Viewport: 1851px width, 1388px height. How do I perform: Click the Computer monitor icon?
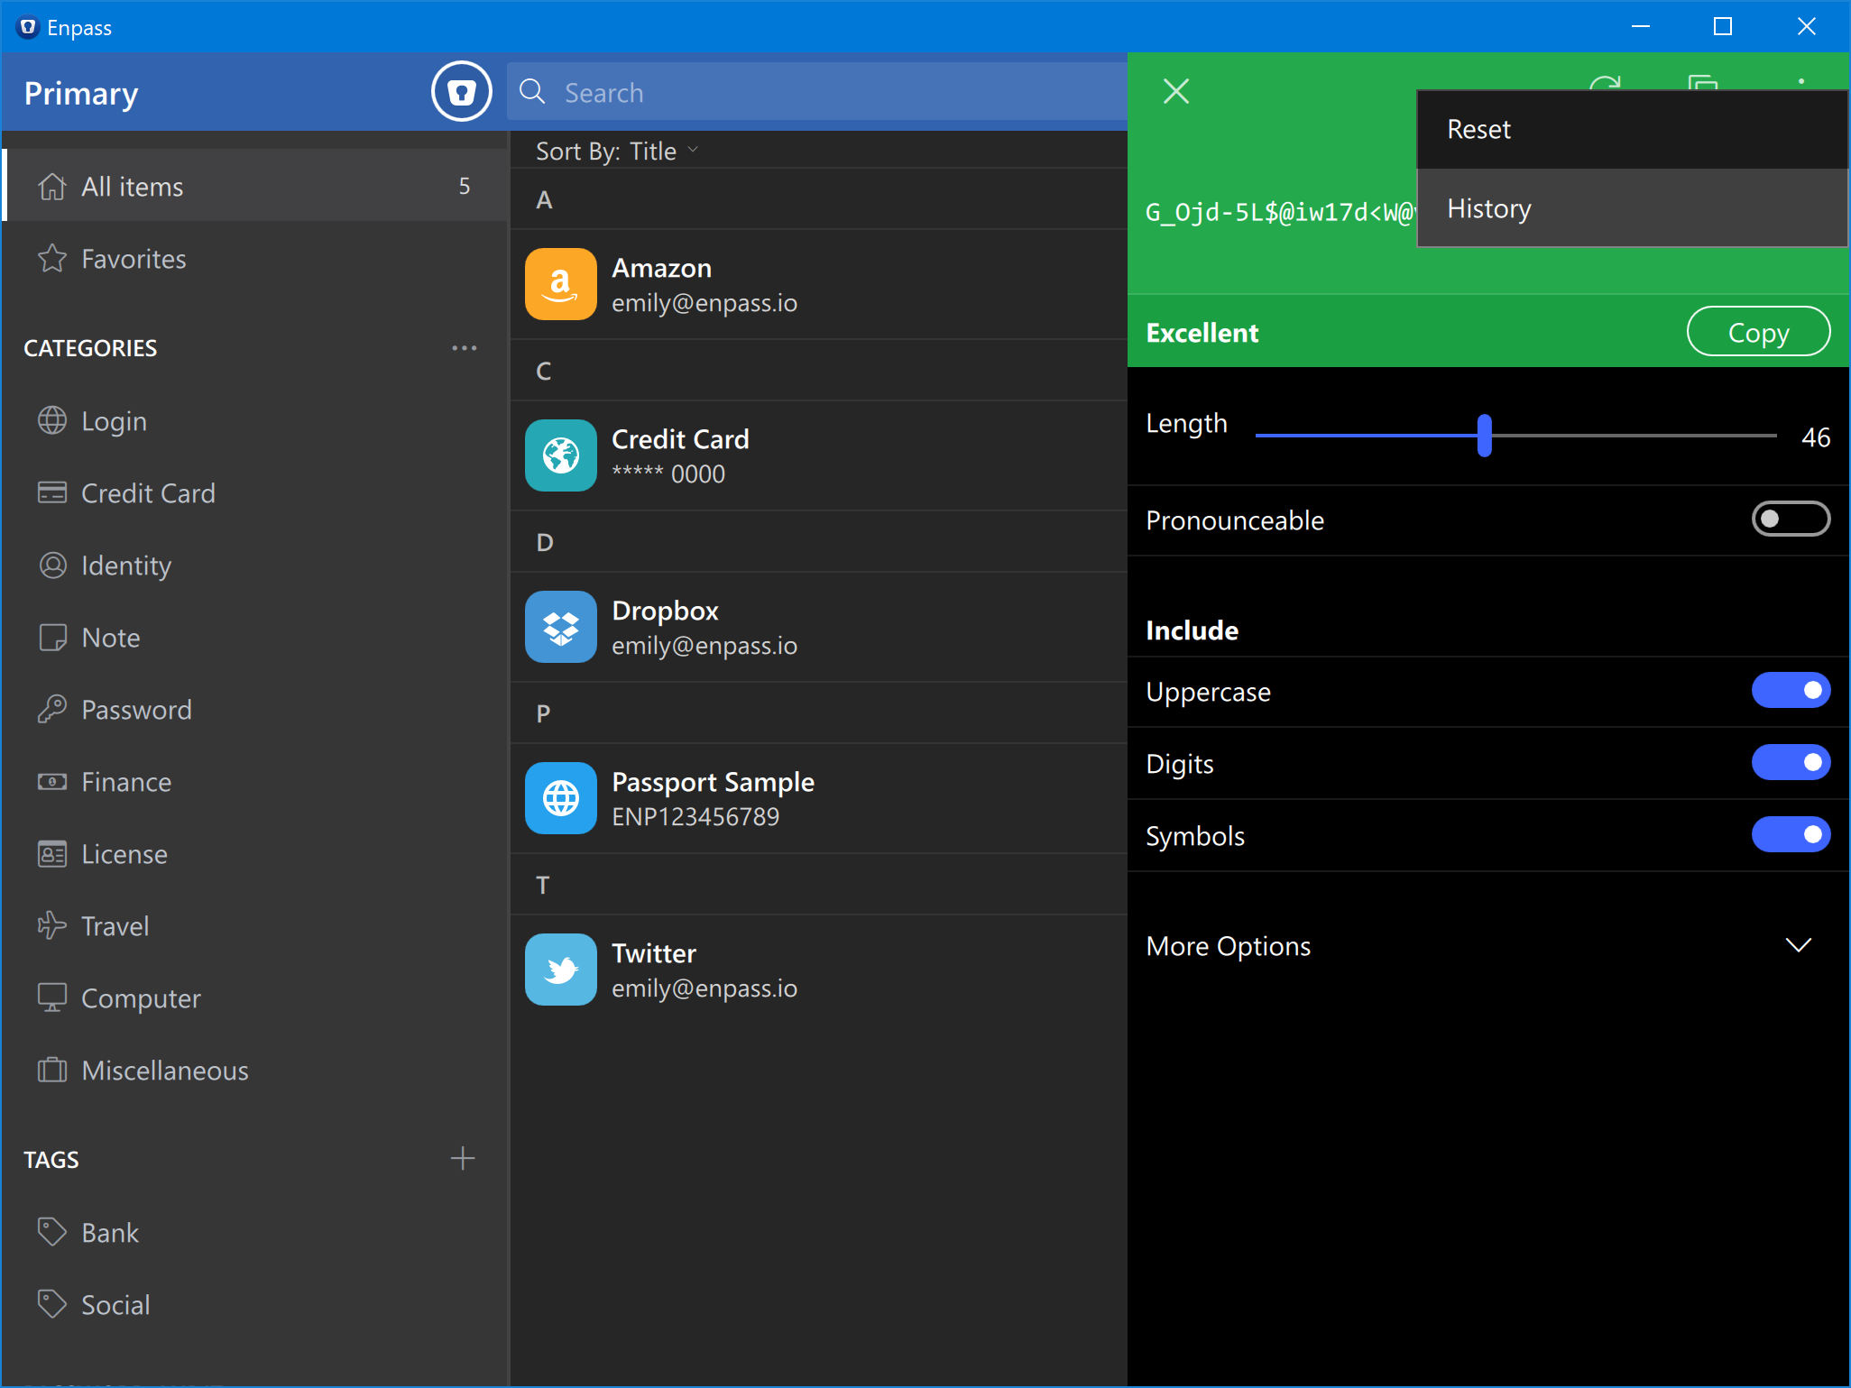52,997
